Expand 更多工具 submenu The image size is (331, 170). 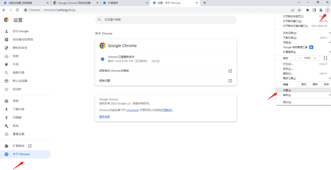(x=303, y=78)
